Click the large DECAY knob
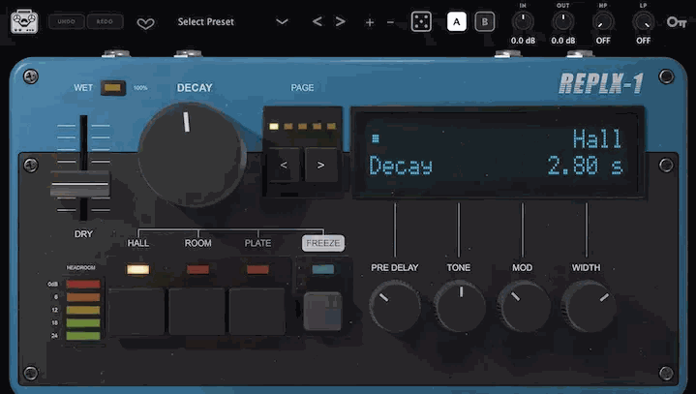 pyautogui.click(x=192, y=155)
